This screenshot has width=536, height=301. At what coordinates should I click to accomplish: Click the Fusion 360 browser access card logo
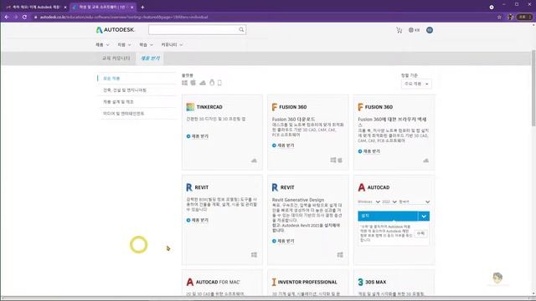(360, 107)
